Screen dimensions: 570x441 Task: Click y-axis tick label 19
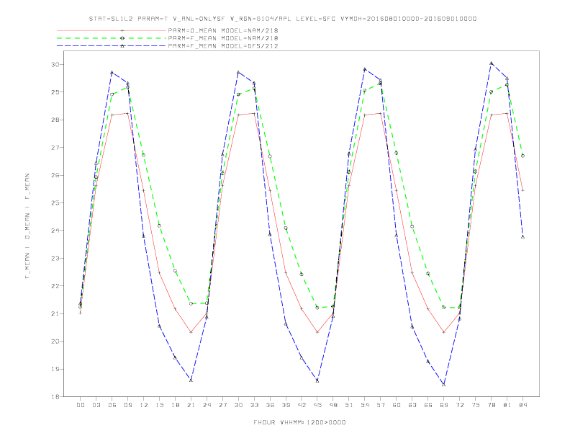point(55,369)
